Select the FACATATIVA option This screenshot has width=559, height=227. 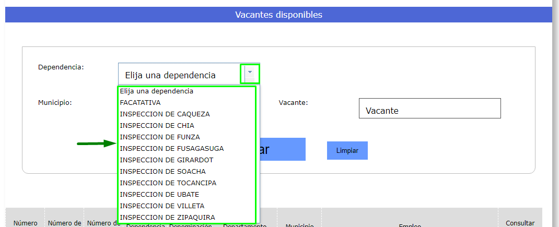[140, 103]
